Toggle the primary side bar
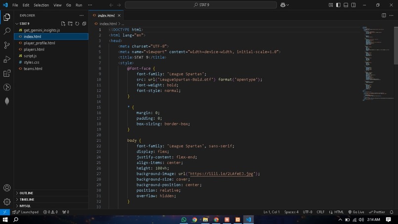 (x=338, y=5)
